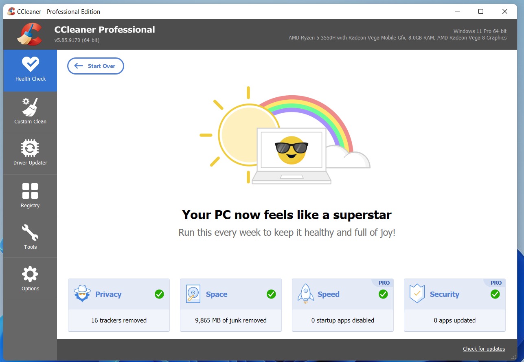Image resolution: width=524 pixels, height=362 pixels.
Task: Click the Privacy spy icon
Action: click(x=82, y=294)
